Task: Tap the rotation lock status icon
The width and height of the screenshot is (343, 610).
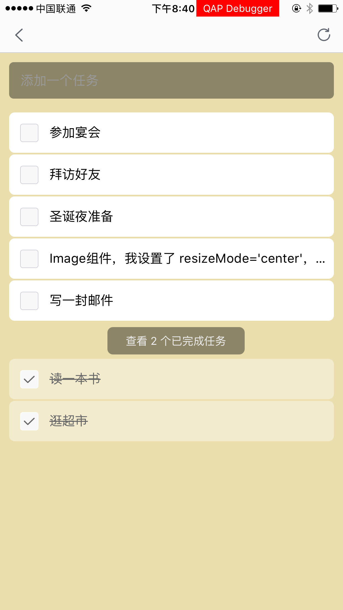Action: point(296,9)
